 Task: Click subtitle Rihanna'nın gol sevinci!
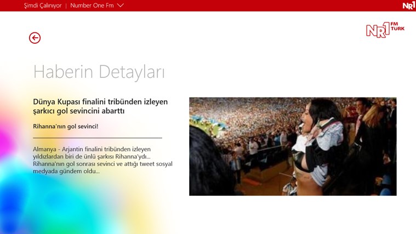66,126
